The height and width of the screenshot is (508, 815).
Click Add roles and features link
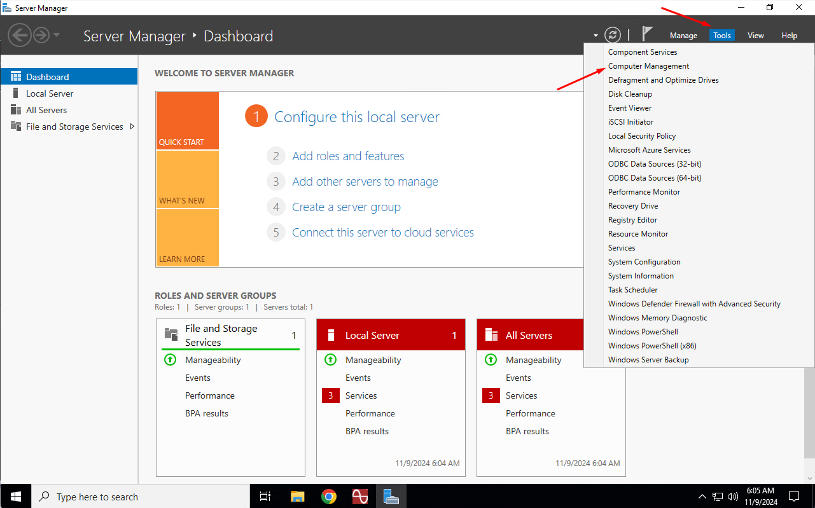pos(348,156)
